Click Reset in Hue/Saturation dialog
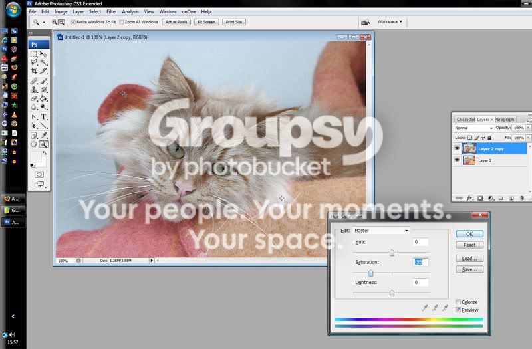 point(469,245)
